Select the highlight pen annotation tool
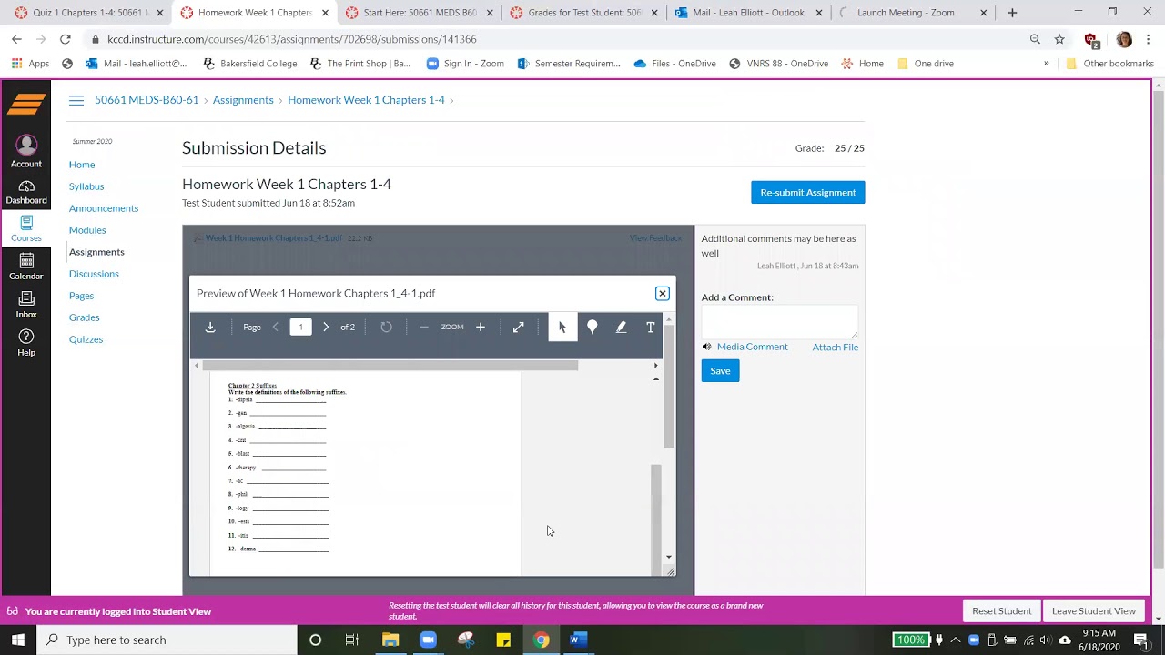 (622, 327)
